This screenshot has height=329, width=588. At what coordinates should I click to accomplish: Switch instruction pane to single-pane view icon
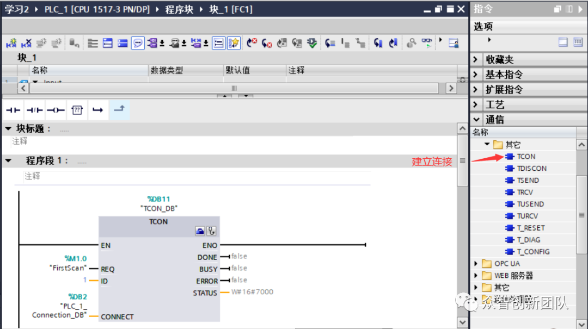coord(562,42)
